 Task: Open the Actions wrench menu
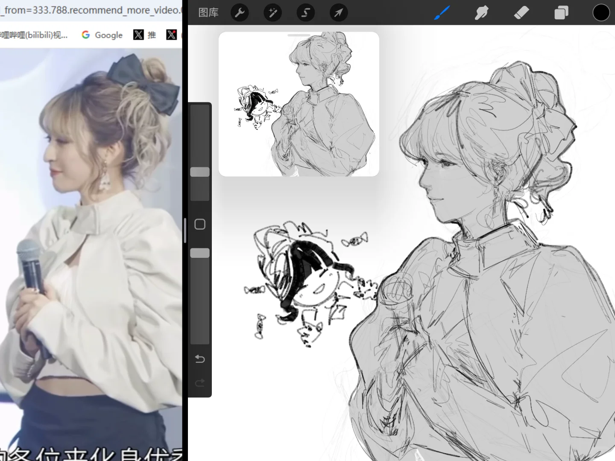click(240, 13)
